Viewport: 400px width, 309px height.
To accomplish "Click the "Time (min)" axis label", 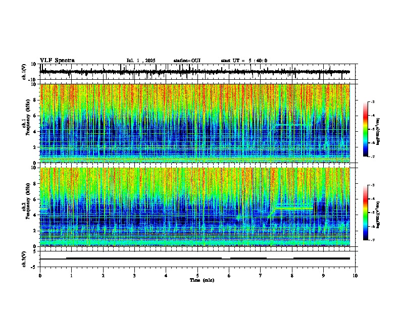I will tap(202, 280).
